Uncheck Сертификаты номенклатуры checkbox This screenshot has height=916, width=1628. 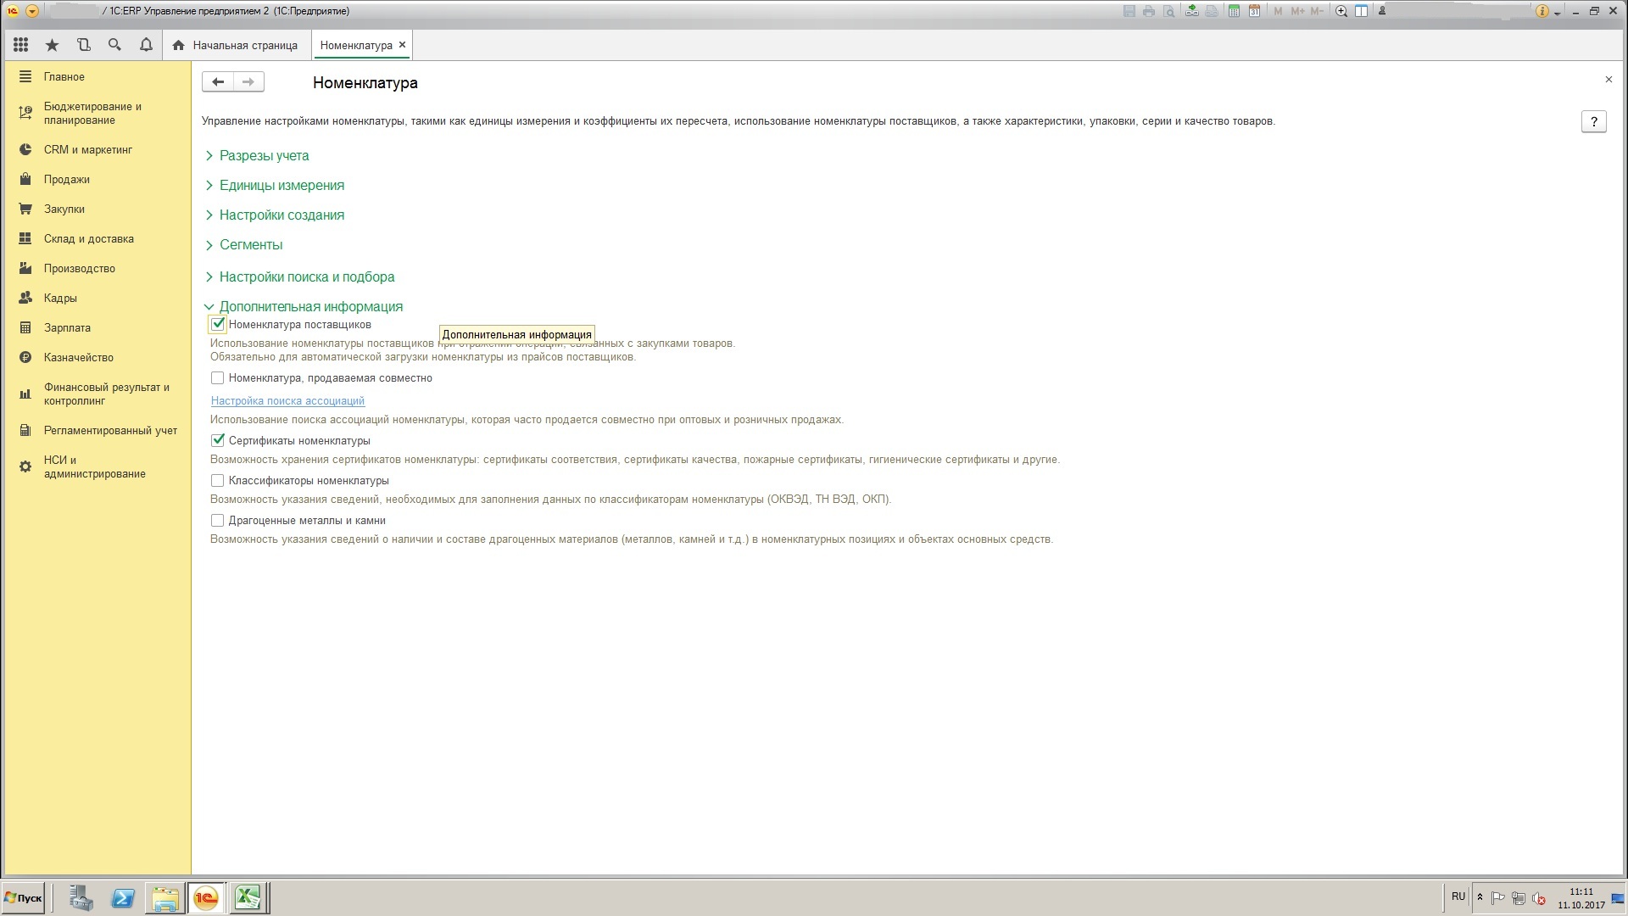coord(218,440)
